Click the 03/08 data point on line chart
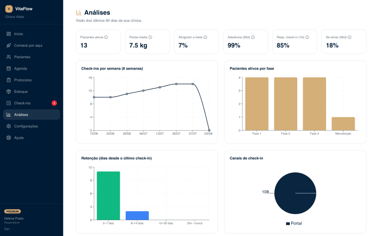379x236 pixels. click(209, 130)
